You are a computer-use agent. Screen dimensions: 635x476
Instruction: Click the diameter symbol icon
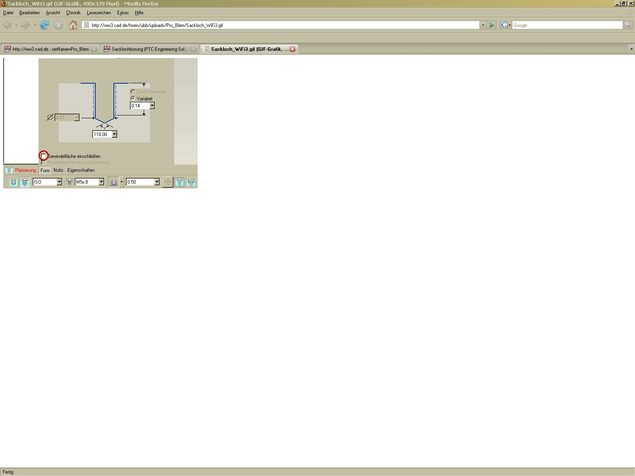pos(50,117)
